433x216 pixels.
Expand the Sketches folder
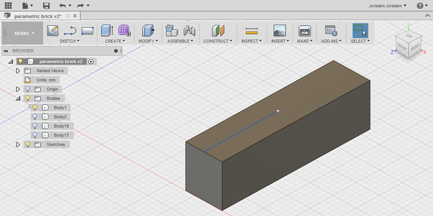tap(18, 144)
